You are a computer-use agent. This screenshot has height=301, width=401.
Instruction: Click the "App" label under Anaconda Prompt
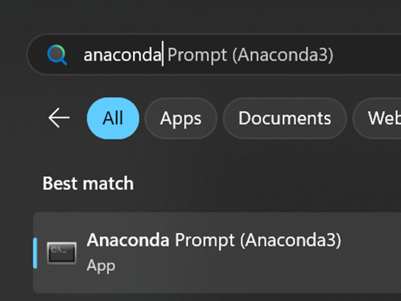click(x=101, y=266)
